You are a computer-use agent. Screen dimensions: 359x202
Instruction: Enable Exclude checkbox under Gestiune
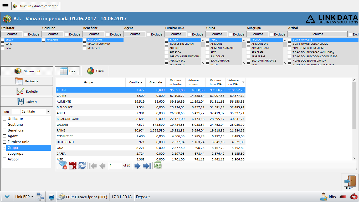pos(67,34)
